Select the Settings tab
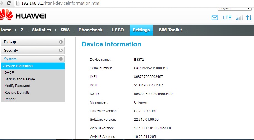The image size is (254, 140). coord(141,30)
